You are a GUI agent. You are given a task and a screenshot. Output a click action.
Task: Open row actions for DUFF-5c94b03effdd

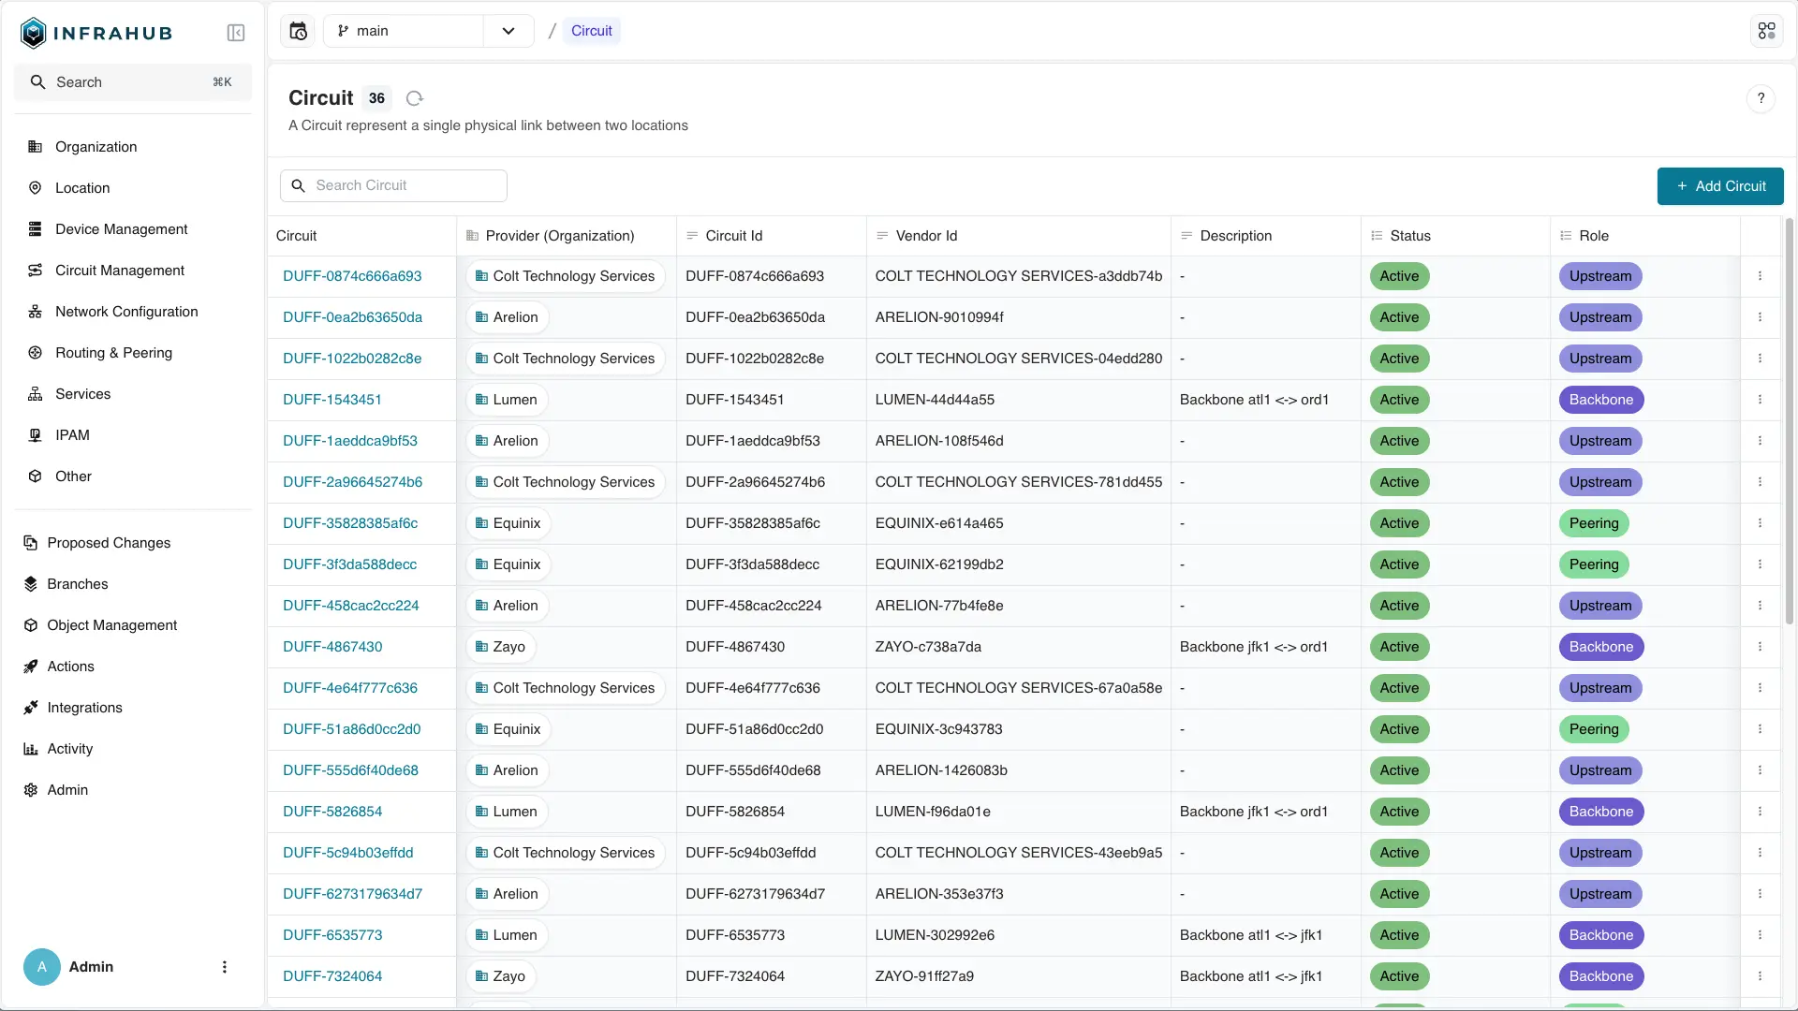click(1760, 853)
